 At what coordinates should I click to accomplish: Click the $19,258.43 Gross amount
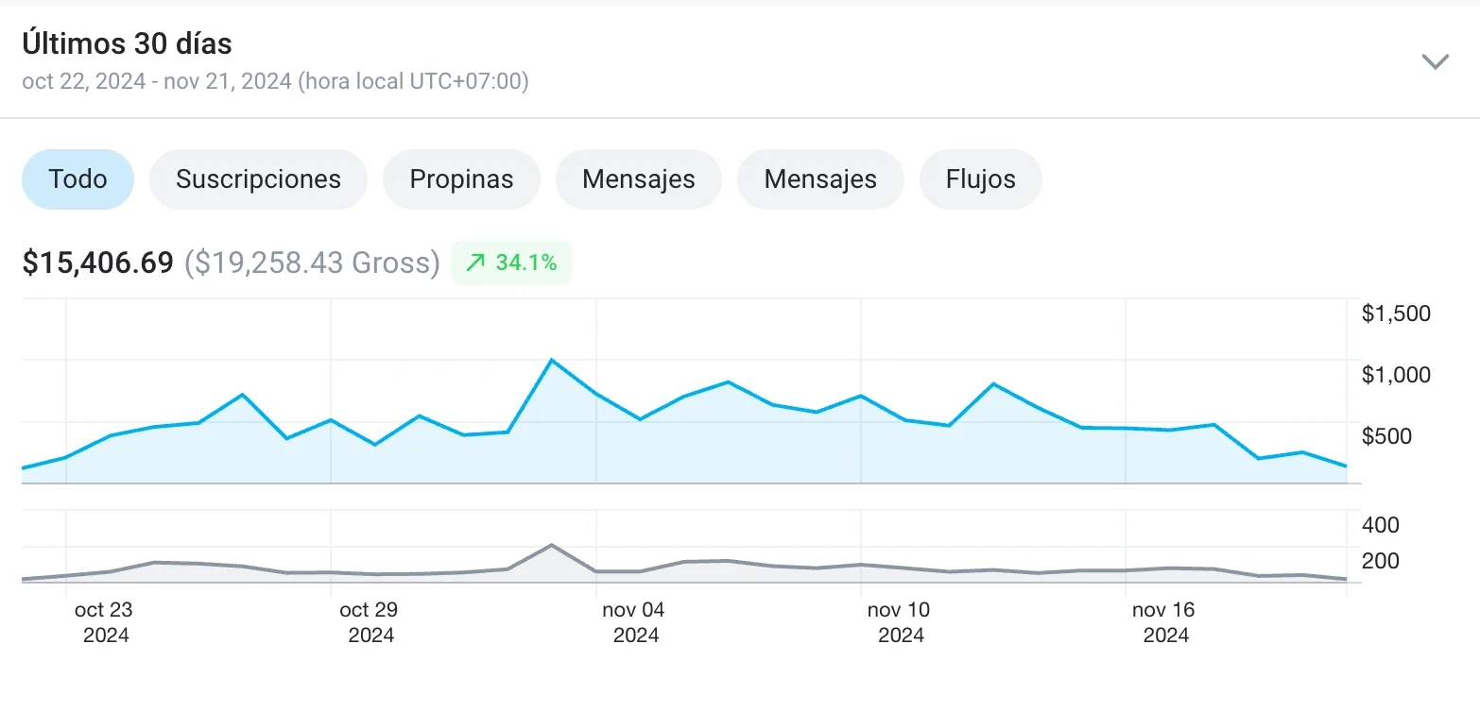pos(312,263)
